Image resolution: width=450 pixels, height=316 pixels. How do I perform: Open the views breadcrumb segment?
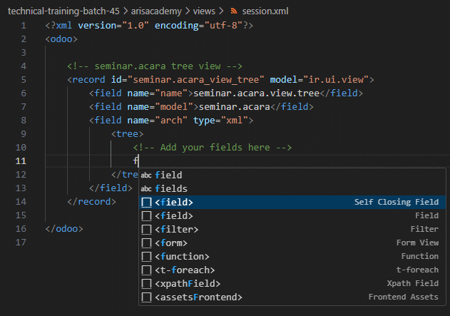pos(204,11)
